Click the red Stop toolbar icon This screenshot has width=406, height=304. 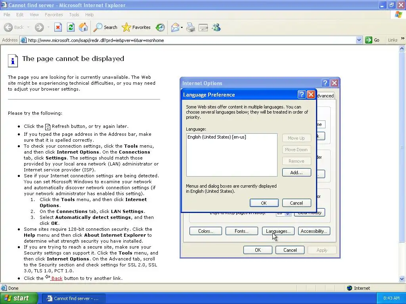[x=58, y=27]
